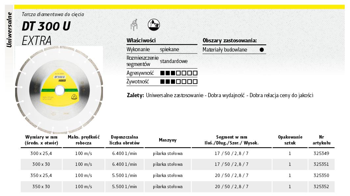Click '17 / 50 / 2,8 / 7' in the 325349 row

click(x=232, y=153)
